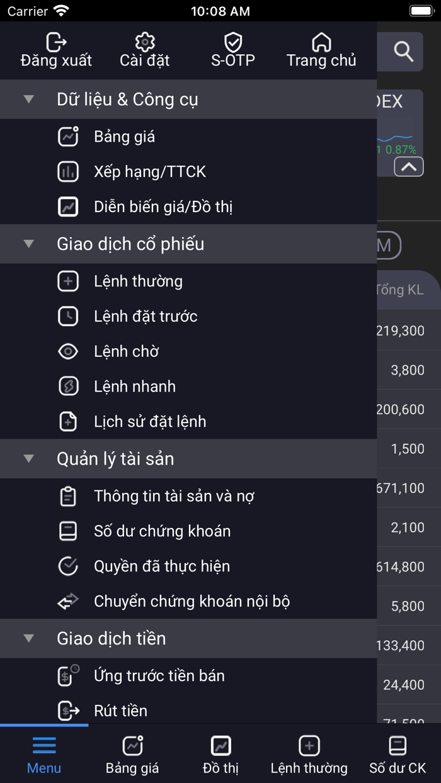Collapse the Quản lý tài sản section
441x783 pixels.
(28, 458)
